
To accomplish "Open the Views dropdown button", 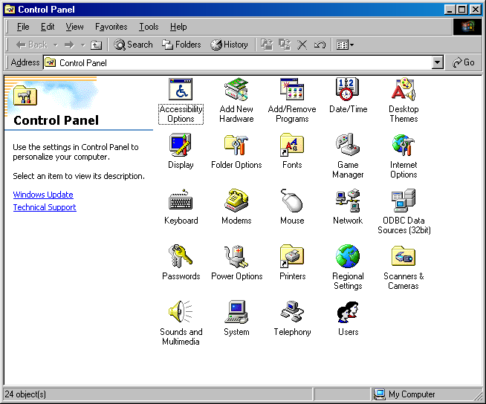I will coord(345,45).
